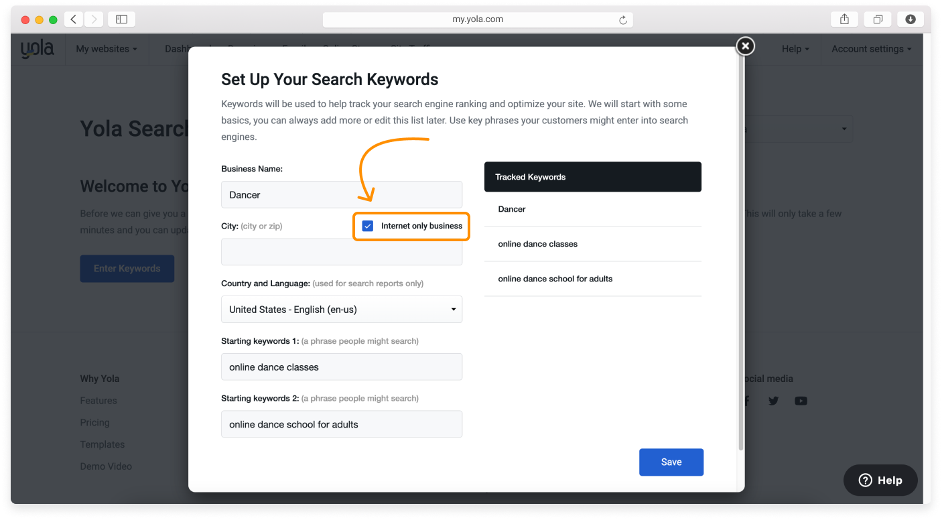Edit the Starting keywords 2 field
Screen dimensions: 942x520
[x=342, y=424]
